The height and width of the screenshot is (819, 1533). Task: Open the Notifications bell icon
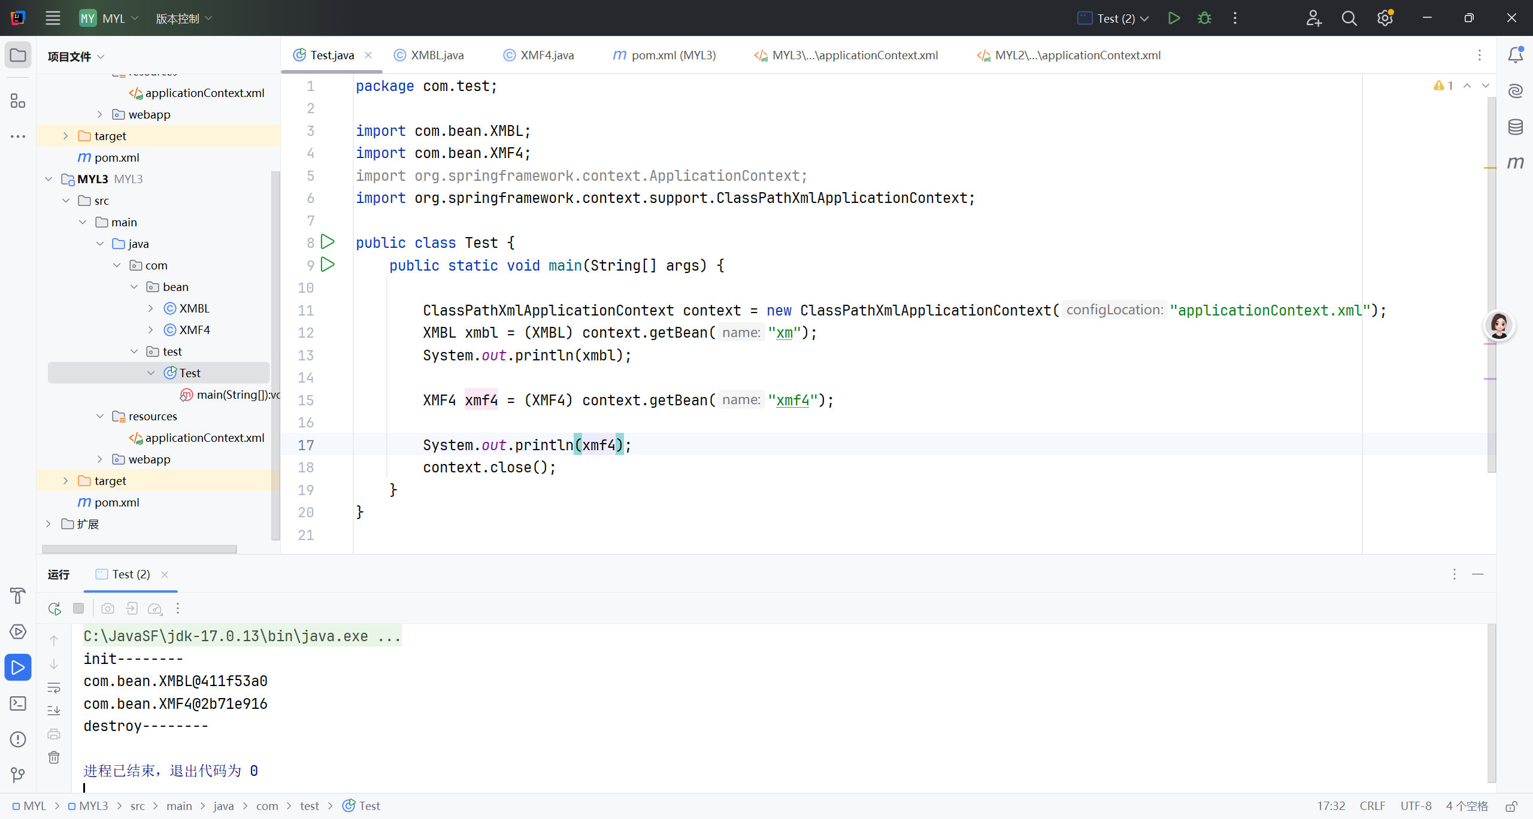[x=1515, y=55]
